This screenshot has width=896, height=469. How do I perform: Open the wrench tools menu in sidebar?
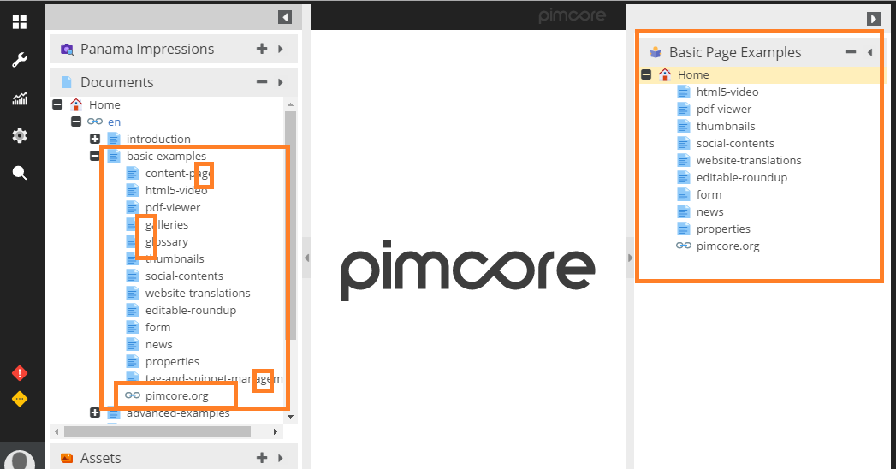click(19, 60)
